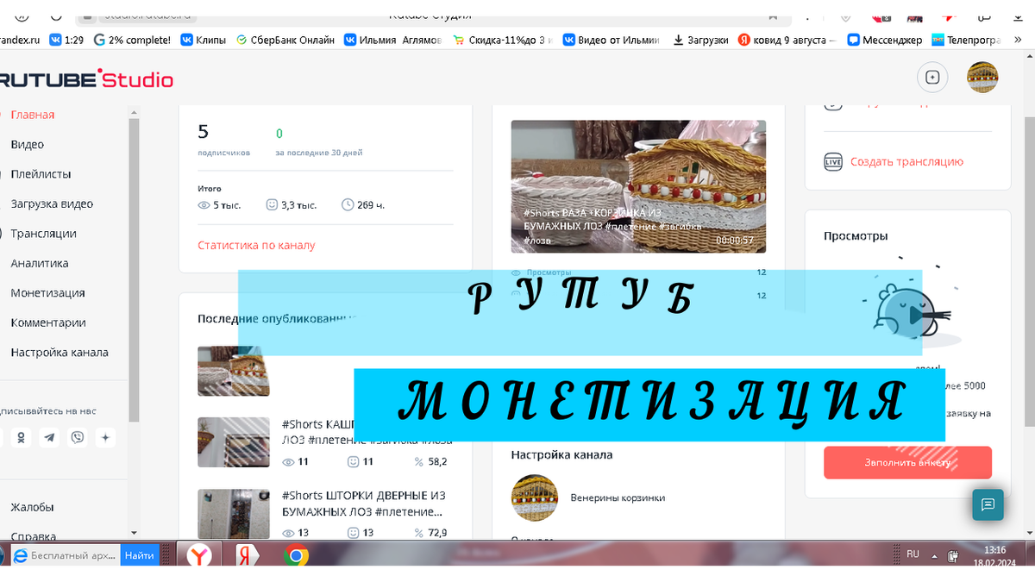Open Плейлисты in sidebar
Screen dimensions: 1035x582
click(41, 174)
